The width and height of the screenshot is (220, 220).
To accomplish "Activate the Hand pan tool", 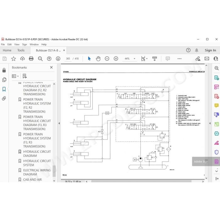I will (x=98, y=58).
